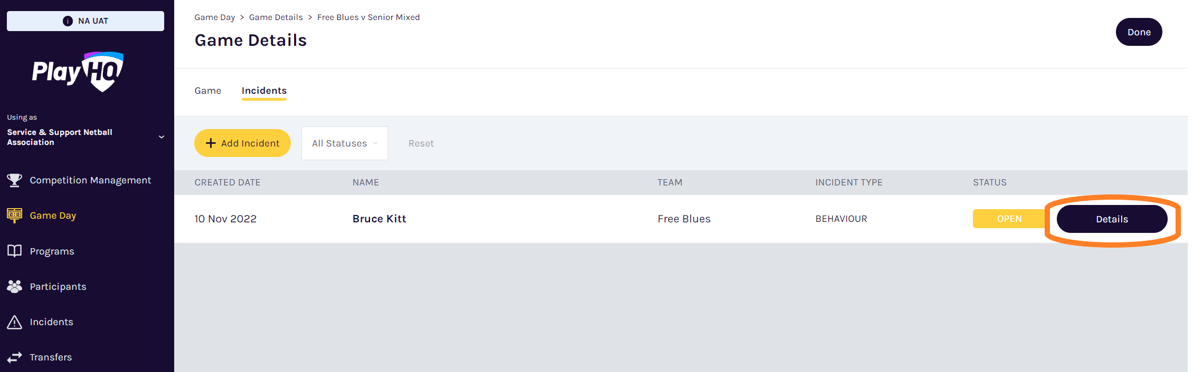The height and width of the screenshot is (372, 1193).
Task: Open Game Details breadcrumb link
Action: (x=276, y=17)
